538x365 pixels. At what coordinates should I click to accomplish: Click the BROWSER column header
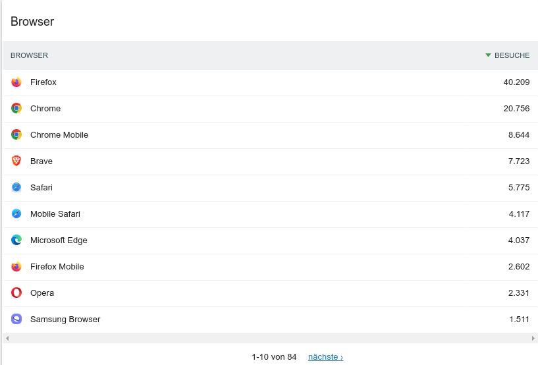point(29,55)
